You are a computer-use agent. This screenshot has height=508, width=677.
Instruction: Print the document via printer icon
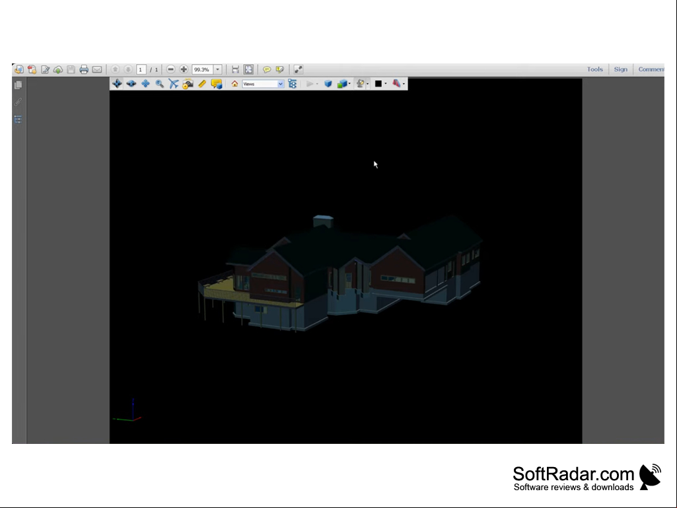pyautogui.click(x=84, y=69)
